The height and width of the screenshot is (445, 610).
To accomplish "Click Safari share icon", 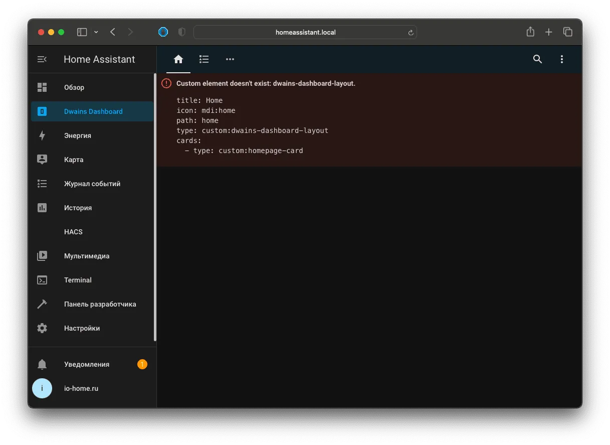I will tap(530, 32).
